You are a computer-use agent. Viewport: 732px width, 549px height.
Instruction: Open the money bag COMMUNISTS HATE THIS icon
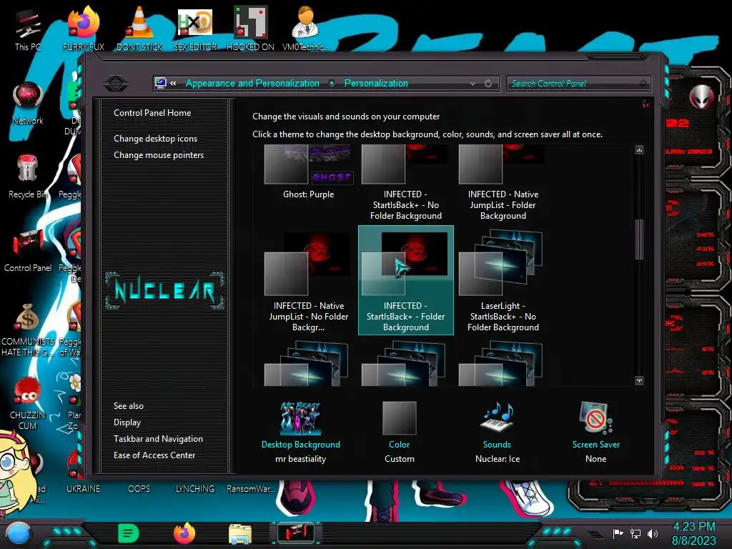pyautogui.click(x=28, y=330)
